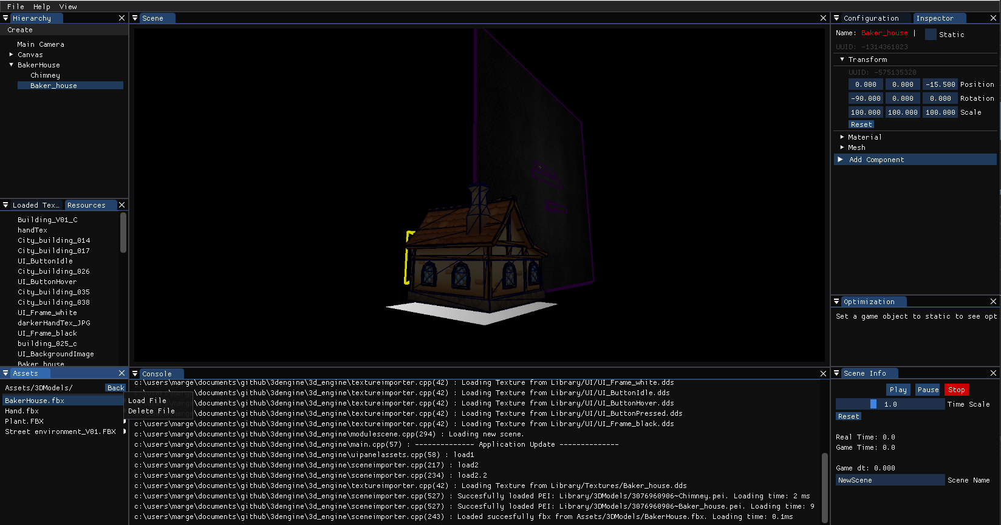Viewport: 1001px width, 525px height.
Task: Go Back in Assets folder
Action: 115,388
